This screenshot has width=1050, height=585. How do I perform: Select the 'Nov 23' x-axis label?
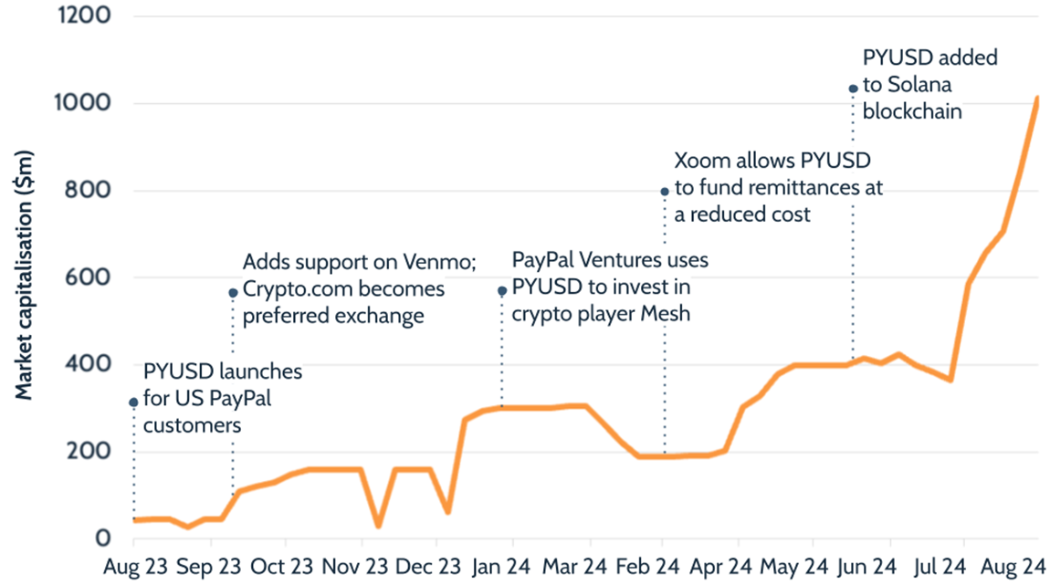[360, 564]
